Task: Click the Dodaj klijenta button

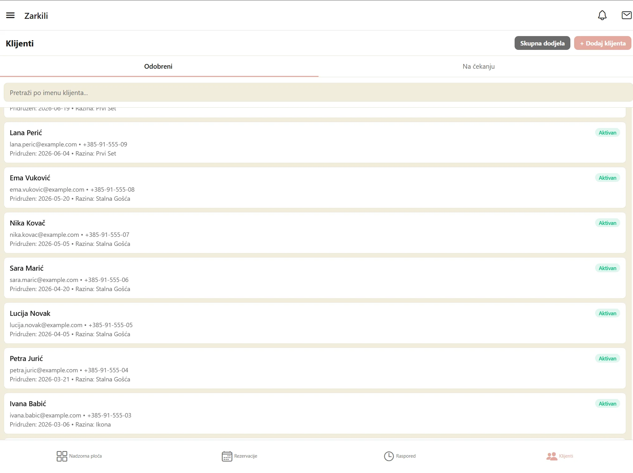Action: (602, 43)
